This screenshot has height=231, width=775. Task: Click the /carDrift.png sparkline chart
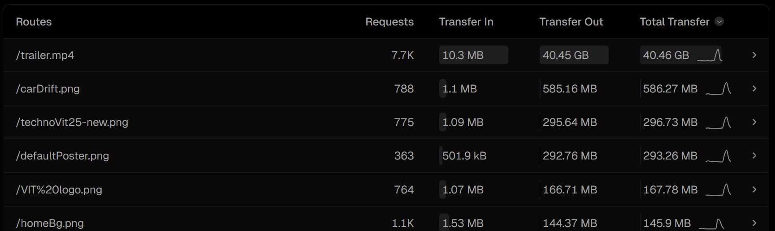tap(719, 88)
